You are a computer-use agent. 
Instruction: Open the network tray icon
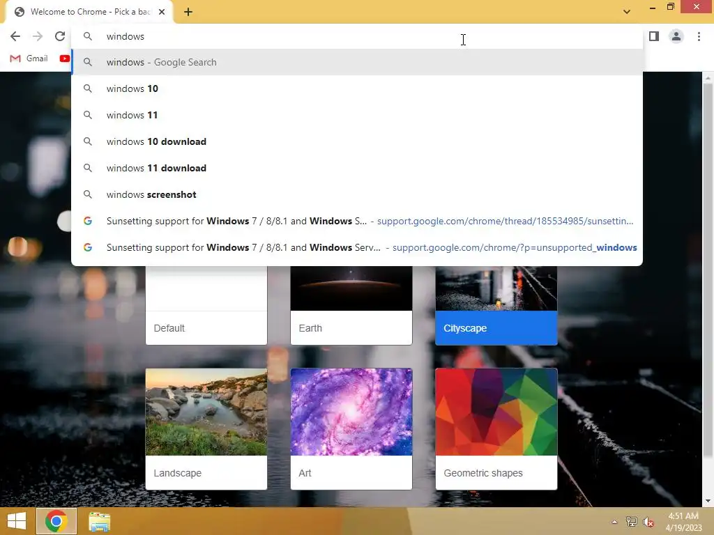[x=631, y=522]
